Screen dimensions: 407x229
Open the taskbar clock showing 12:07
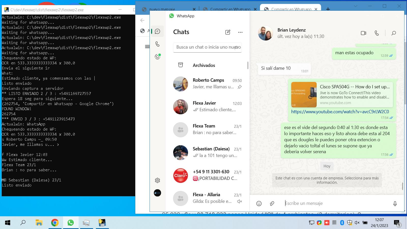coord(379,223)
